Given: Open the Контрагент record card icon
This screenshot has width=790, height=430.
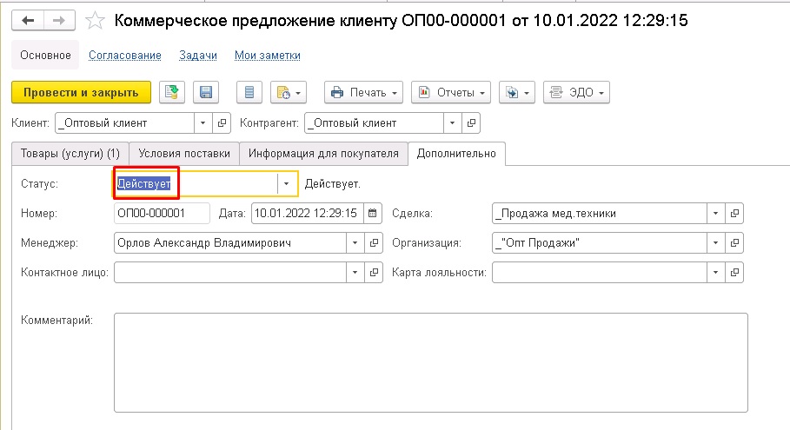Looking at the screenshot, I should pyautogui.click(x=471, y=122).
